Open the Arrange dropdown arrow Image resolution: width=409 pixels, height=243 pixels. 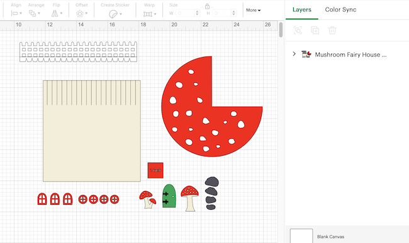(39, 13)
